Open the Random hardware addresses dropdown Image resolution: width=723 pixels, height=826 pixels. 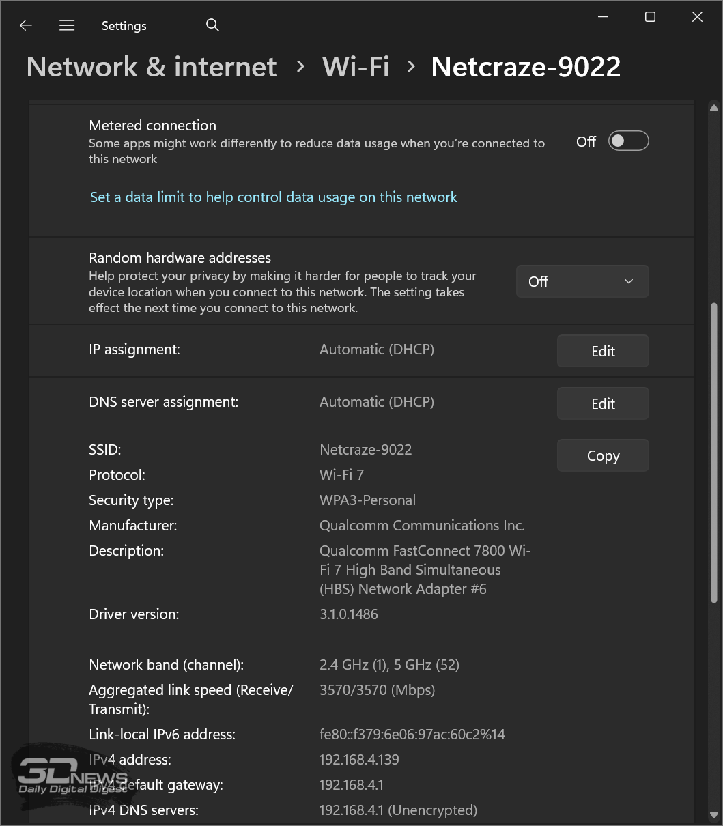(582, 281)
